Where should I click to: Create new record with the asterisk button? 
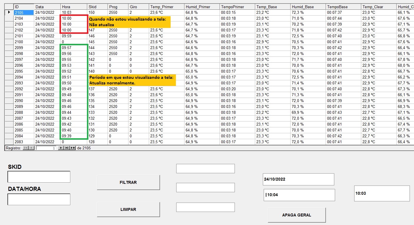pyautogui.click(x=73, y=148)
